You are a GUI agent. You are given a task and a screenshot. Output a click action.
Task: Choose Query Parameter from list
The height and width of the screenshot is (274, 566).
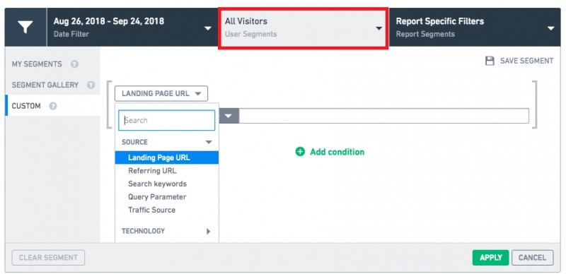click(157, 197)
